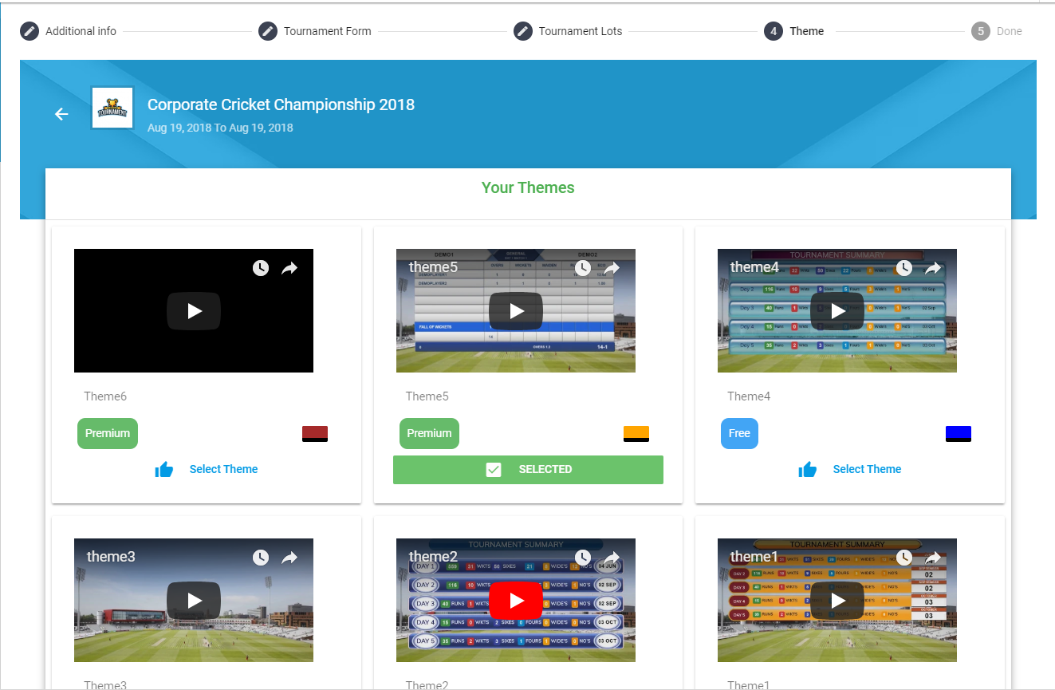Click the checkmark icon in SELECTED bar

click(494, 470)
